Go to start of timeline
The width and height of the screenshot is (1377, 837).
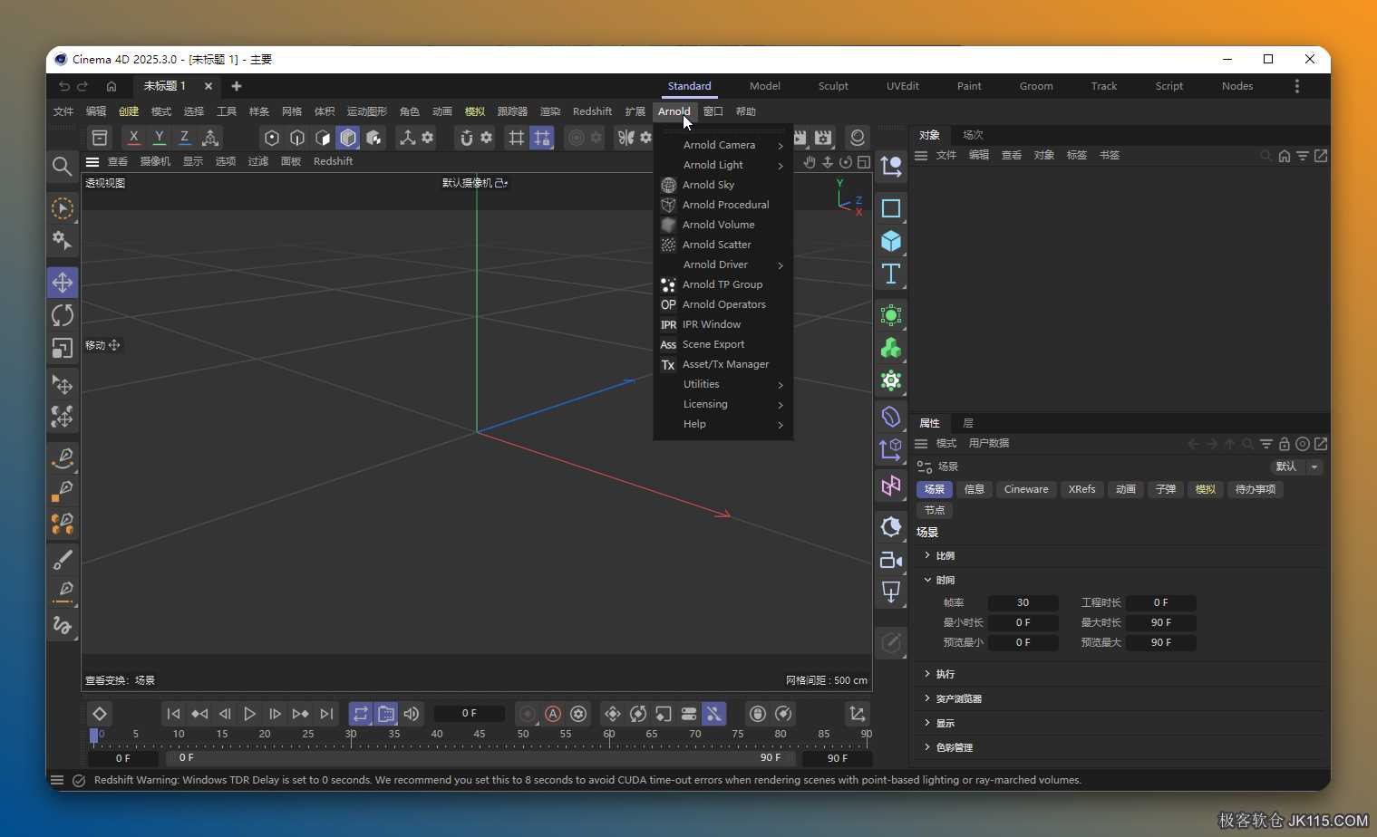coord(174,714)
